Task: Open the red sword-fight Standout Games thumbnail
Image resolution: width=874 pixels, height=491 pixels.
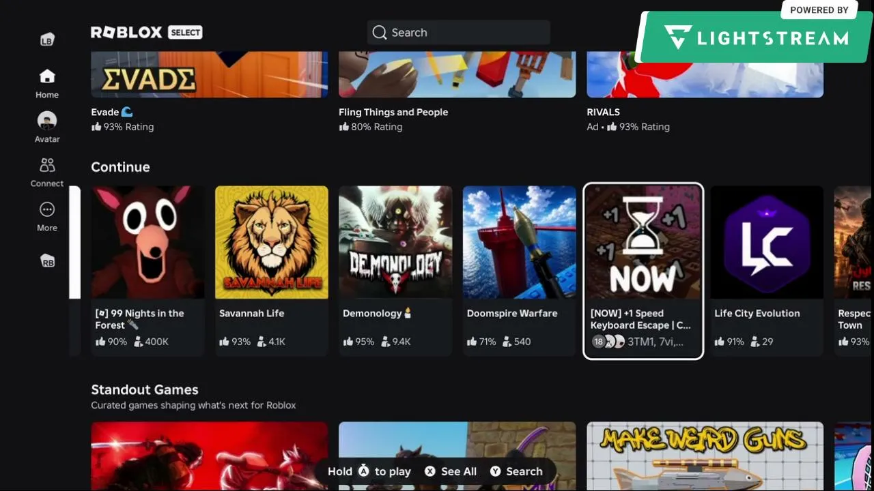Action: coord(210,456)
